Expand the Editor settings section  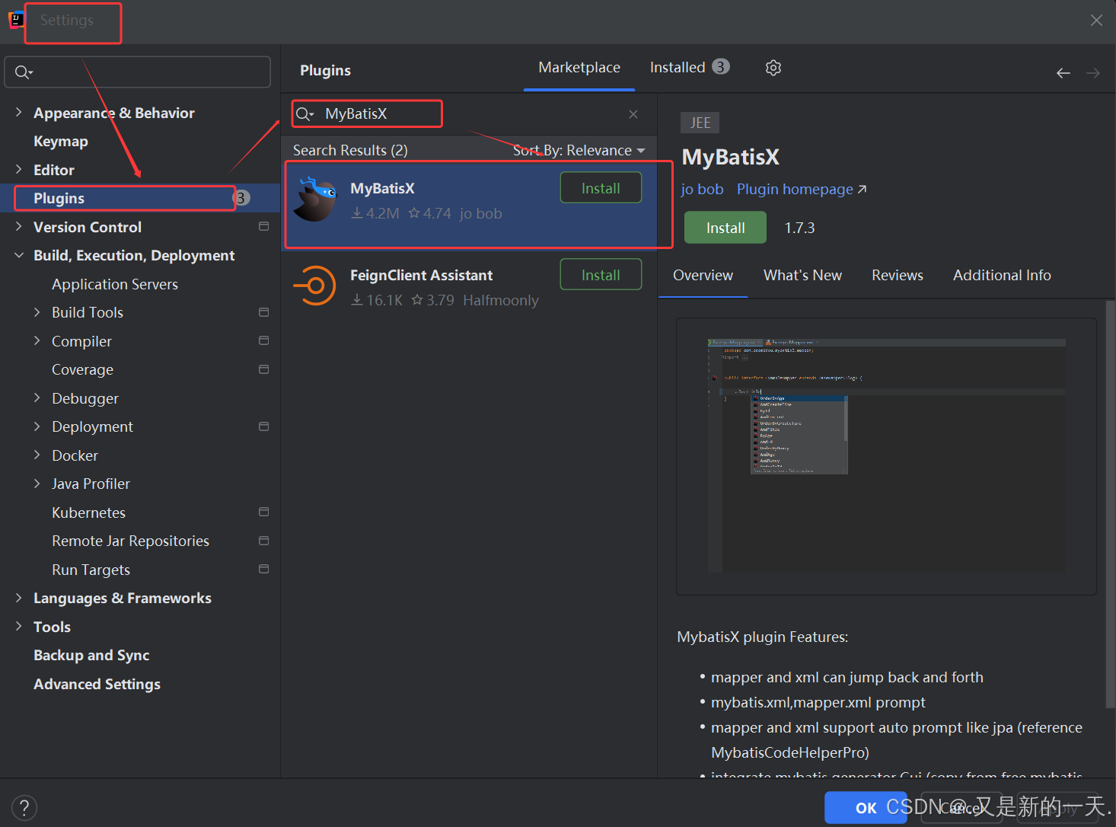coord(18,170)
